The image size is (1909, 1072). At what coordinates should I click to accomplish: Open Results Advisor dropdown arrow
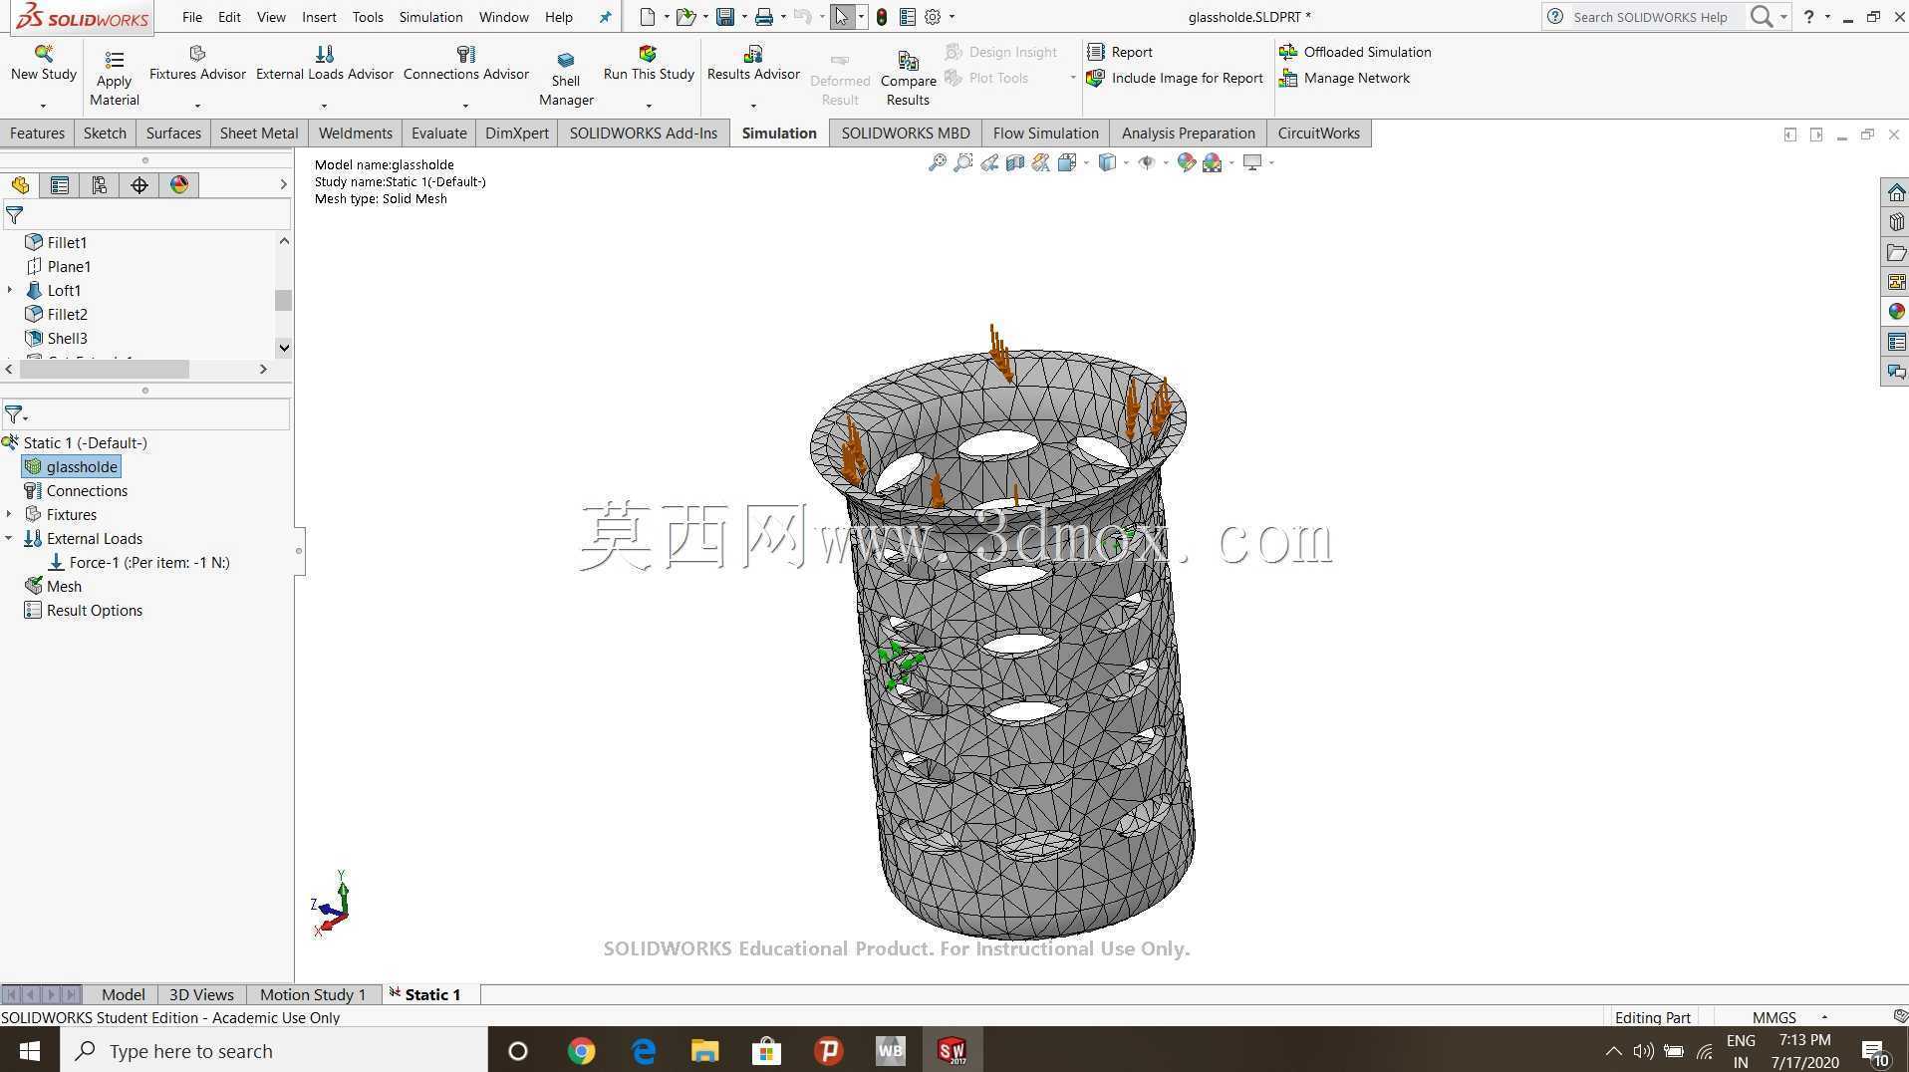(753, 106)
